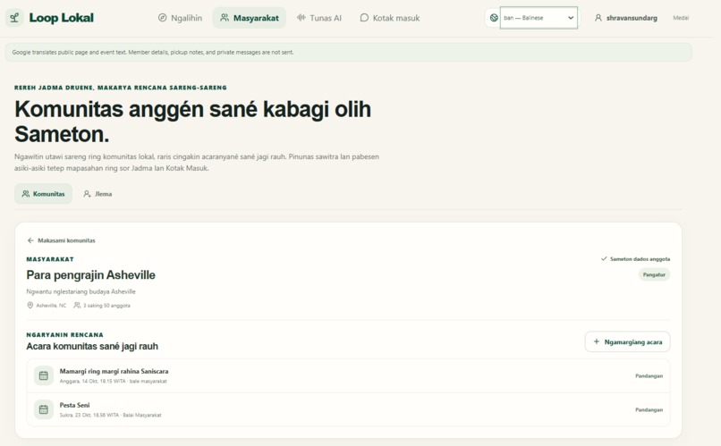721x446 pixels.
Task: Click the group icon on the Komunitas sub-tab
Action: click(x=26, y=194)
